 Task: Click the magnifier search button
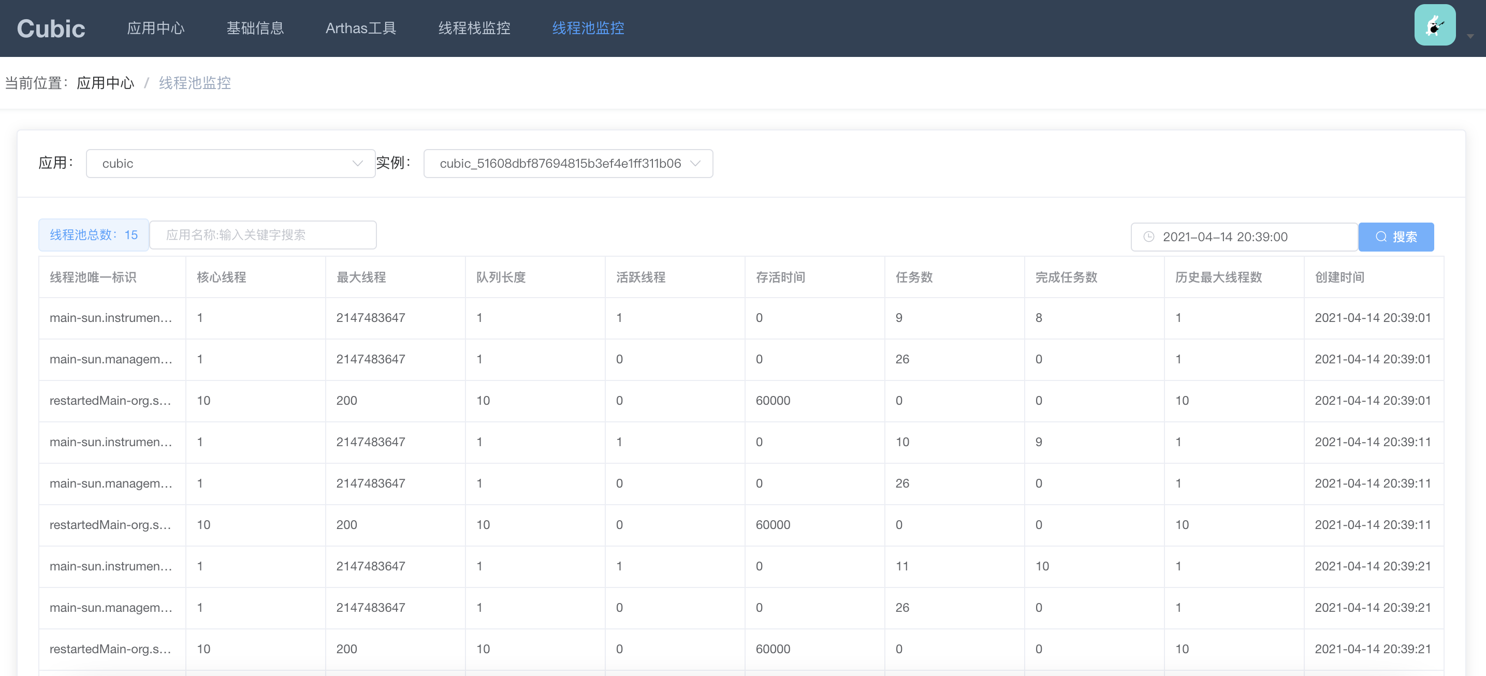coord(1395,237)
